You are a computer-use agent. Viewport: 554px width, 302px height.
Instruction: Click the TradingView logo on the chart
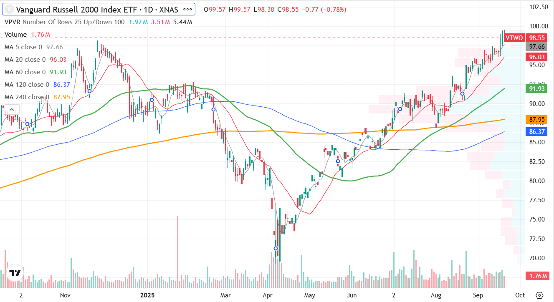(x=15, y=273)
